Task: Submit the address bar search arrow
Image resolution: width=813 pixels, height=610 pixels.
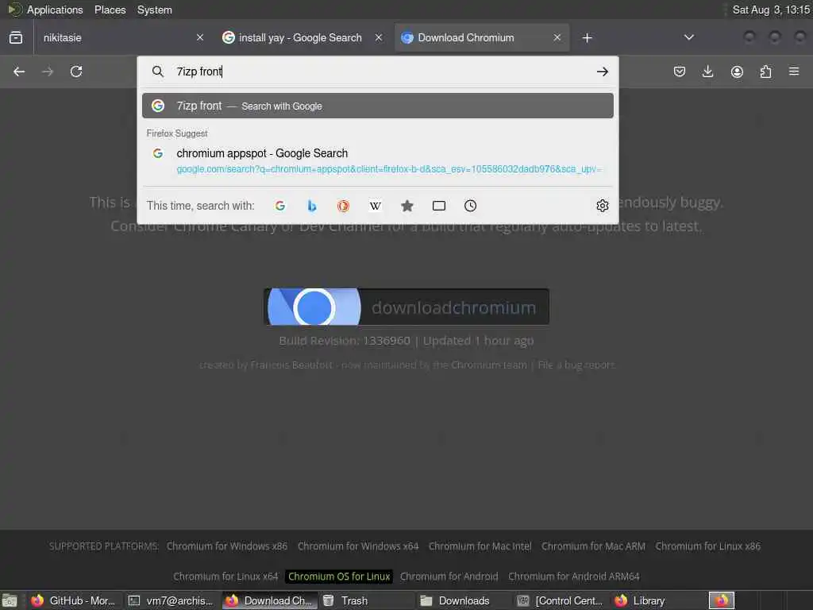Action: (602, 71)
